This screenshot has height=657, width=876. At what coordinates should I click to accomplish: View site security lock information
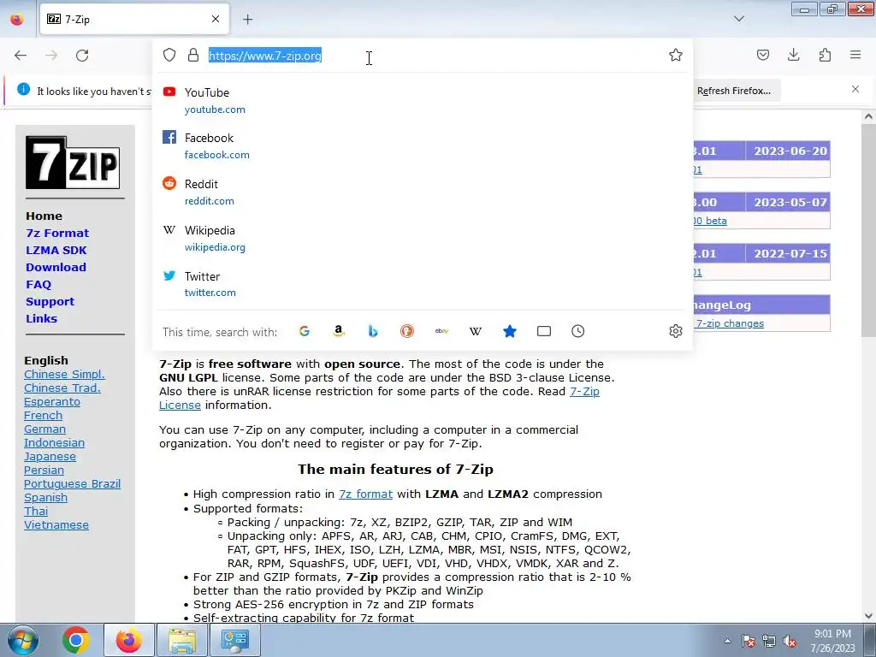click(x=193, y=55)
